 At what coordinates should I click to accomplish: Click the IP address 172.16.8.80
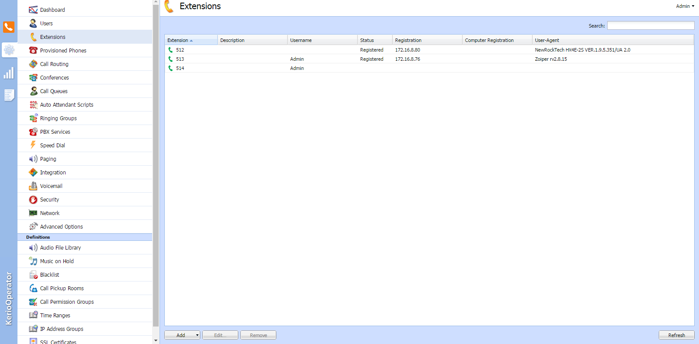pos(407,50)
